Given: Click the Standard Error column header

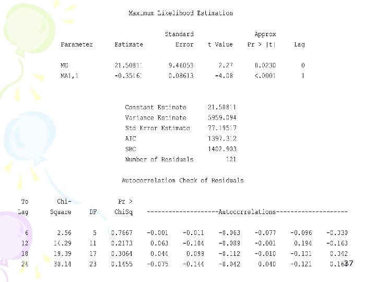Looking at the screenshot, I should pos(179,39).
